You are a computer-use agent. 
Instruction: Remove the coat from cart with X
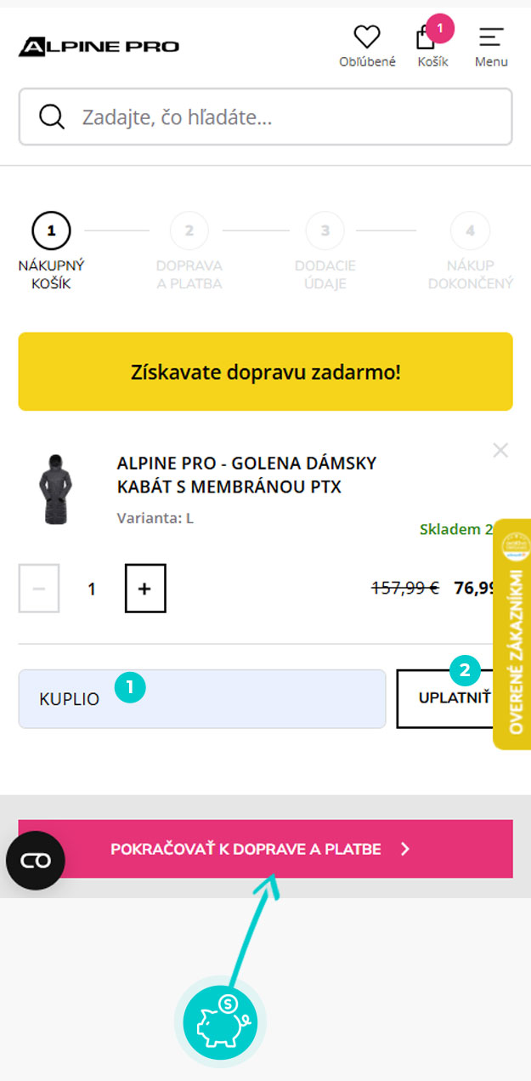point(500,451)
